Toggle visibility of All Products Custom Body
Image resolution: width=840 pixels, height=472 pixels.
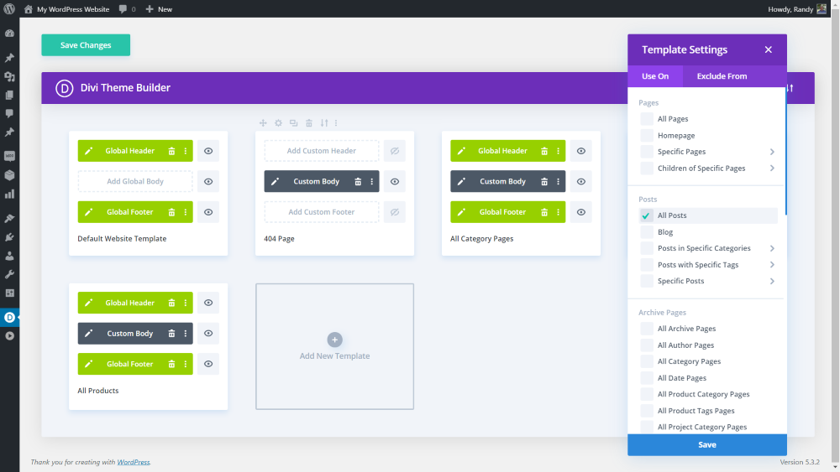tap(208, 334)
